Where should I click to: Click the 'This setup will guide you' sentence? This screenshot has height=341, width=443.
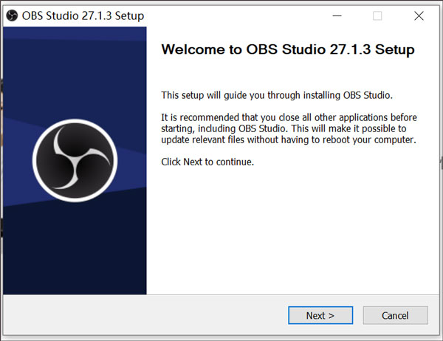click(x=278, y=95)
